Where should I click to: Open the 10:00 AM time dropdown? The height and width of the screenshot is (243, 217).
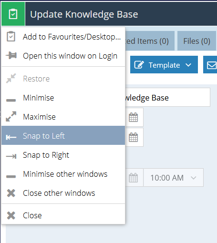[x=173, y=178]
